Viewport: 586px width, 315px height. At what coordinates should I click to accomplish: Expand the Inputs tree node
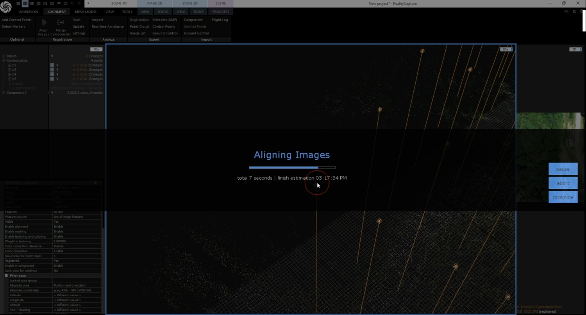[x=4, y=56]
